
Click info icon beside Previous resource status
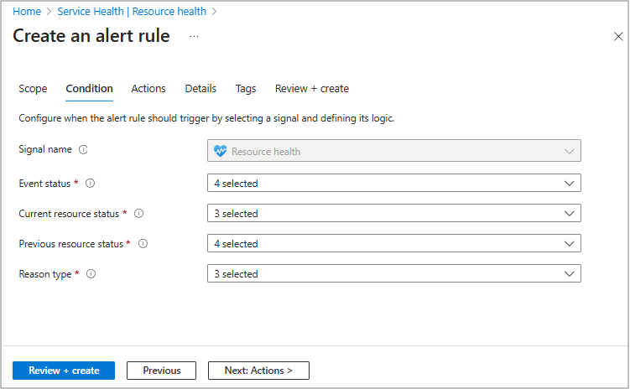tap(143, 243)
